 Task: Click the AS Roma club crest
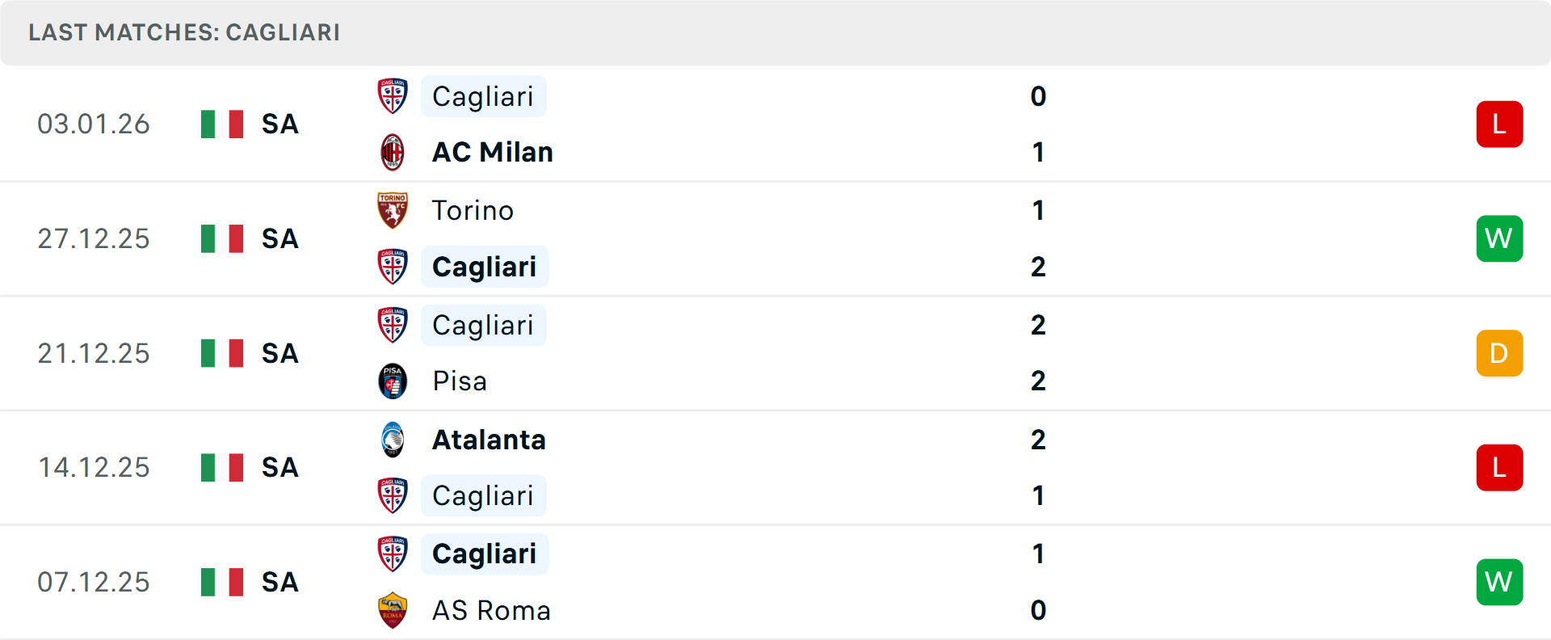(393, 610)
